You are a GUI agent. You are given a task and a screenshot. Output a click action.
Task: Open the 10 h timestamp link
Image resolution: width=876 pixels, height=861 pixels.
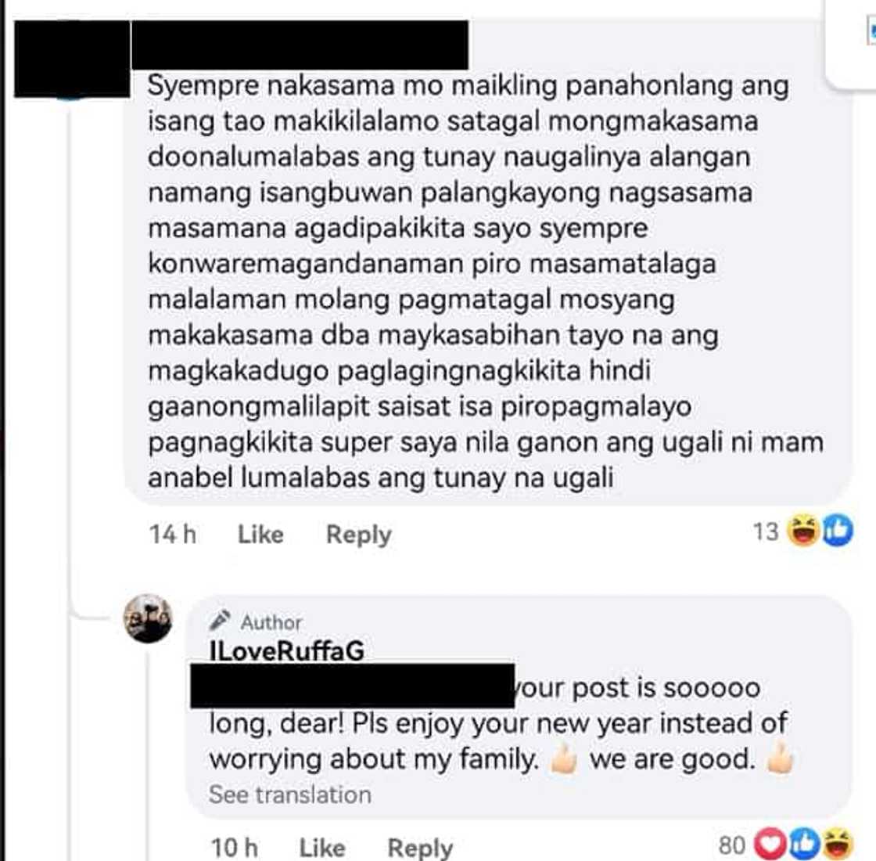tap(234, 847)
